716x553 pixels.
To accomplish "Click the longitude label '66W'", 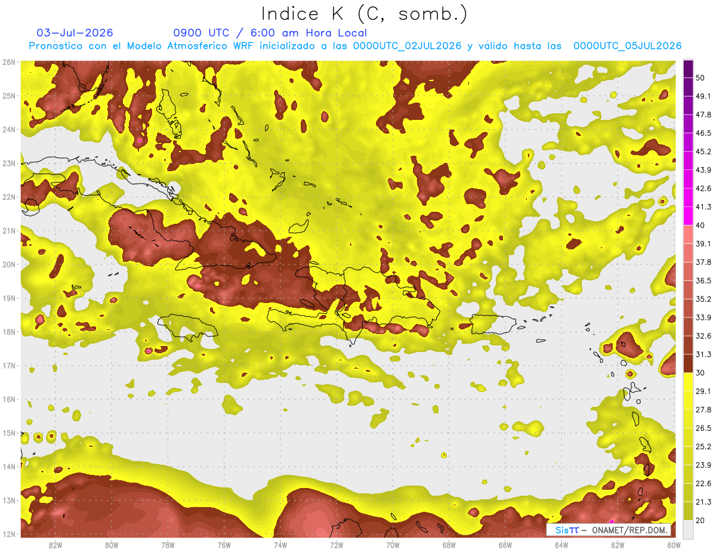I will tap(505, 545).
